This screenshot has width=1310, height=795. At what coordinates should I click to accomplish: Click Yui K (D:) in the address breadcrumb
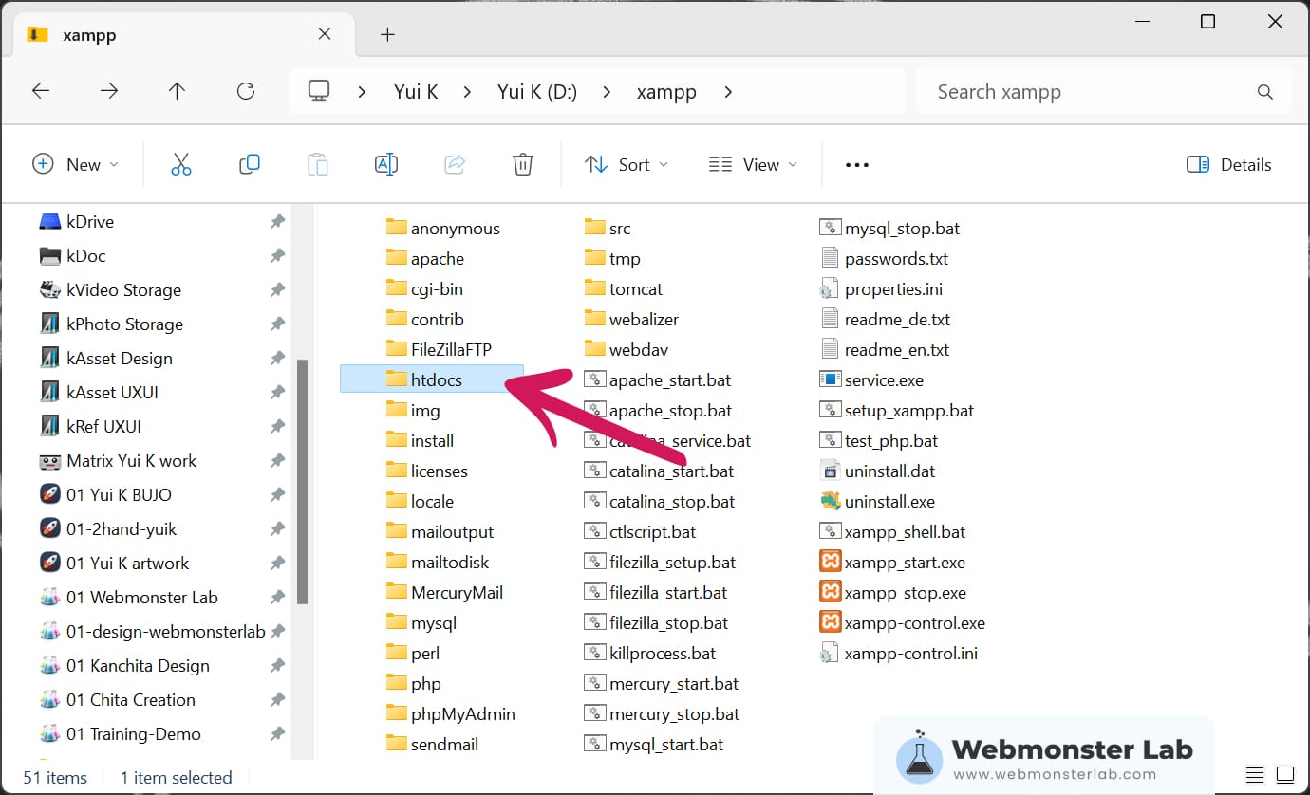click(x=537, y=92)
